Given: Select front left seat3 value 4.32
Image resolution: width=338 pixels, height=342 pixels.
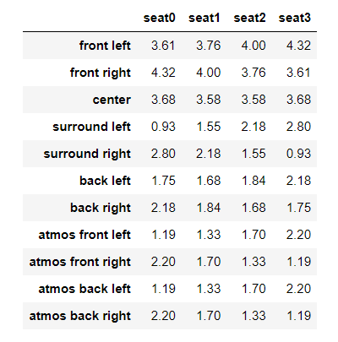Looking at the screenshot, I should tap(298, 46).
